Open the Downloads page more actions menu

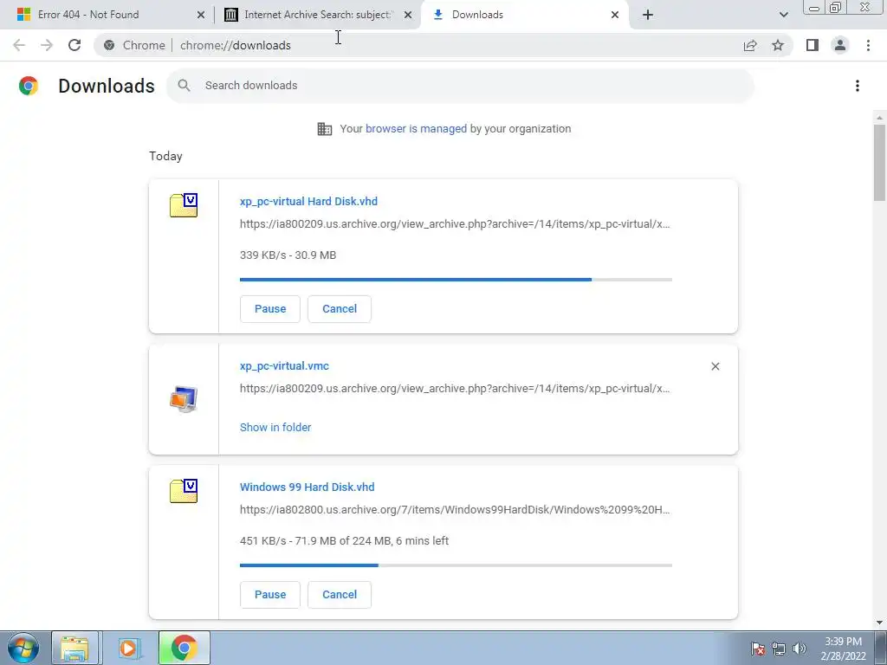[x=858, y=86]
